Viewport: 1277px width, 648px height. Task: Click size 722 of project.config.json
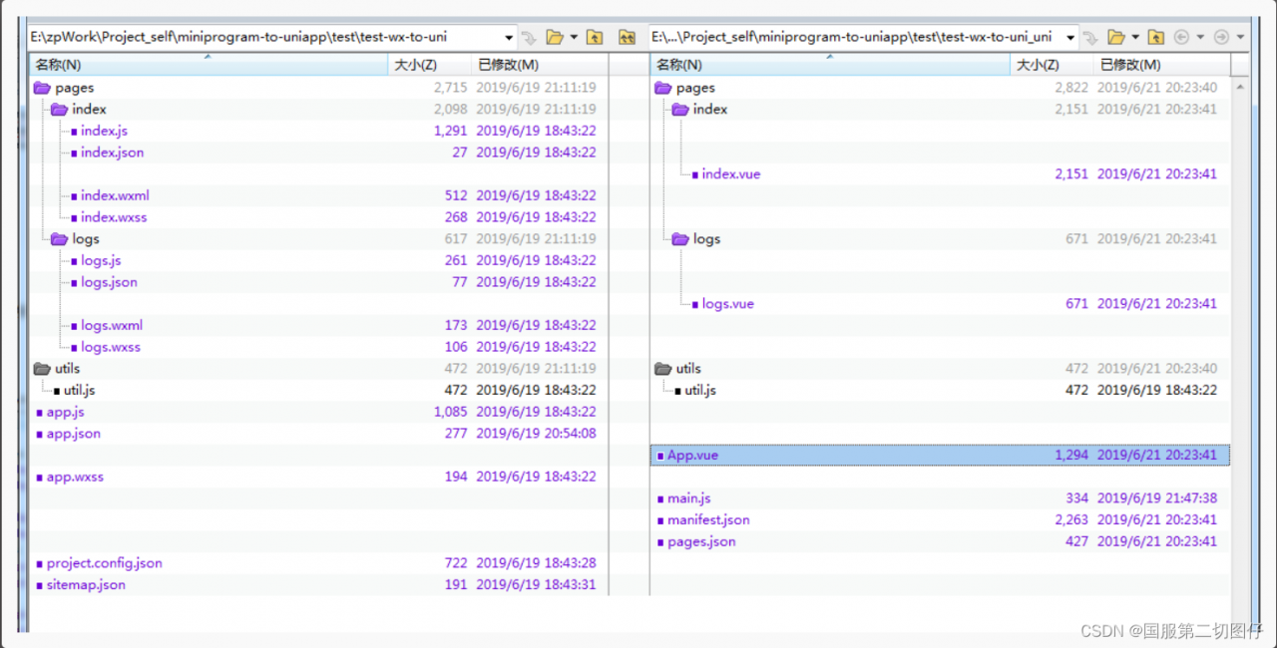tap(456, 563)
